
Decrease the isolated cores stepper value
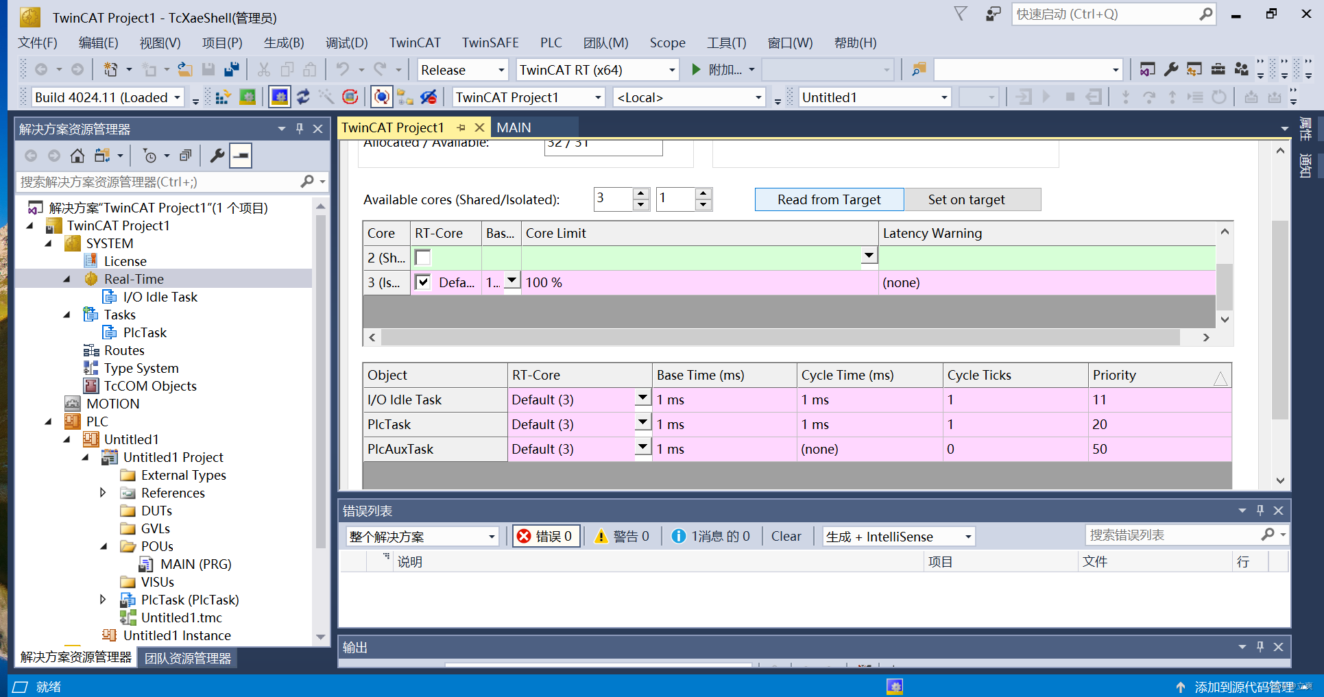[703, 205]
